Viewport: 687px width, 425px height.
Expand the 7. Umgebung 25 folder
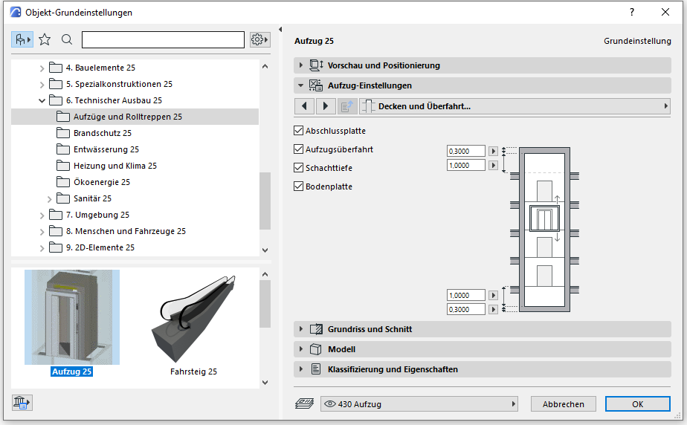(42, 215)
